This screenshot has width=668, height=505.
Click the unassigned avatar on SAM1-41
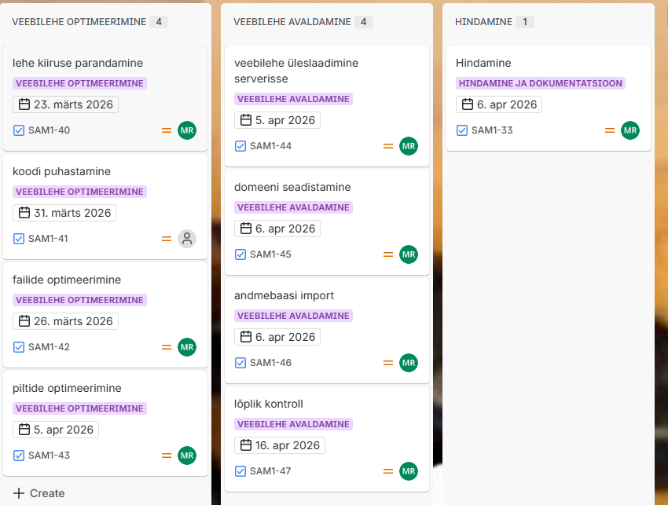186,239
